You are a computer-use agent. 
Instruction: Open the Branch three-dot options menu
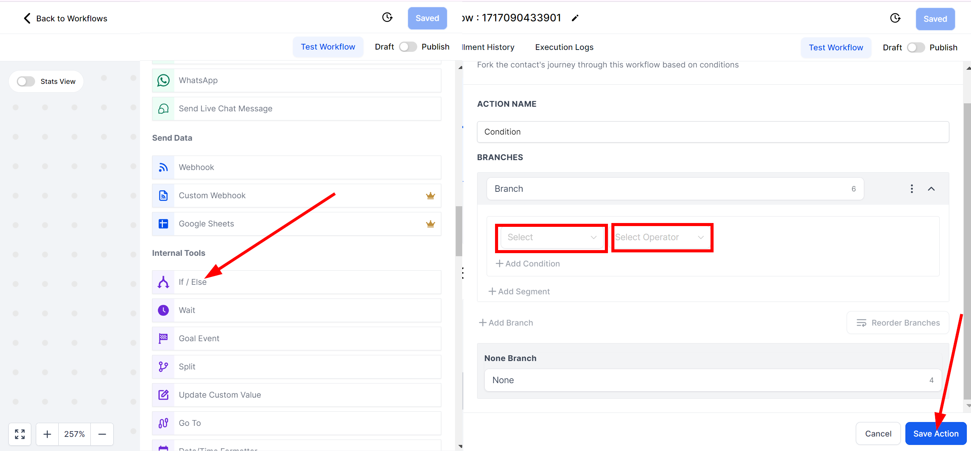[x=912, y=189]
